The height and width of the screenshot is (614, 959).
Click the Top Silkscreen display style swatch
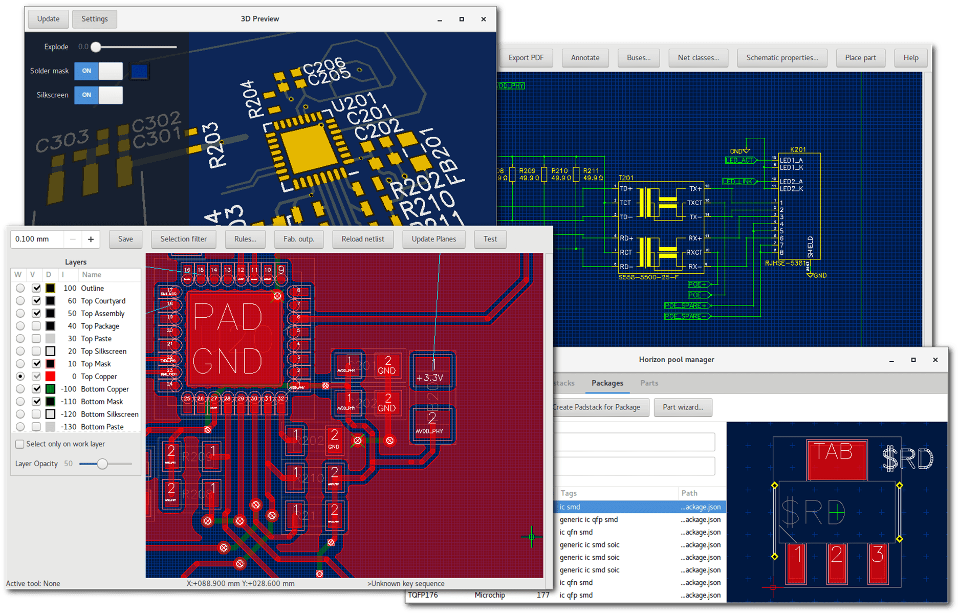[x=50, y=352]
